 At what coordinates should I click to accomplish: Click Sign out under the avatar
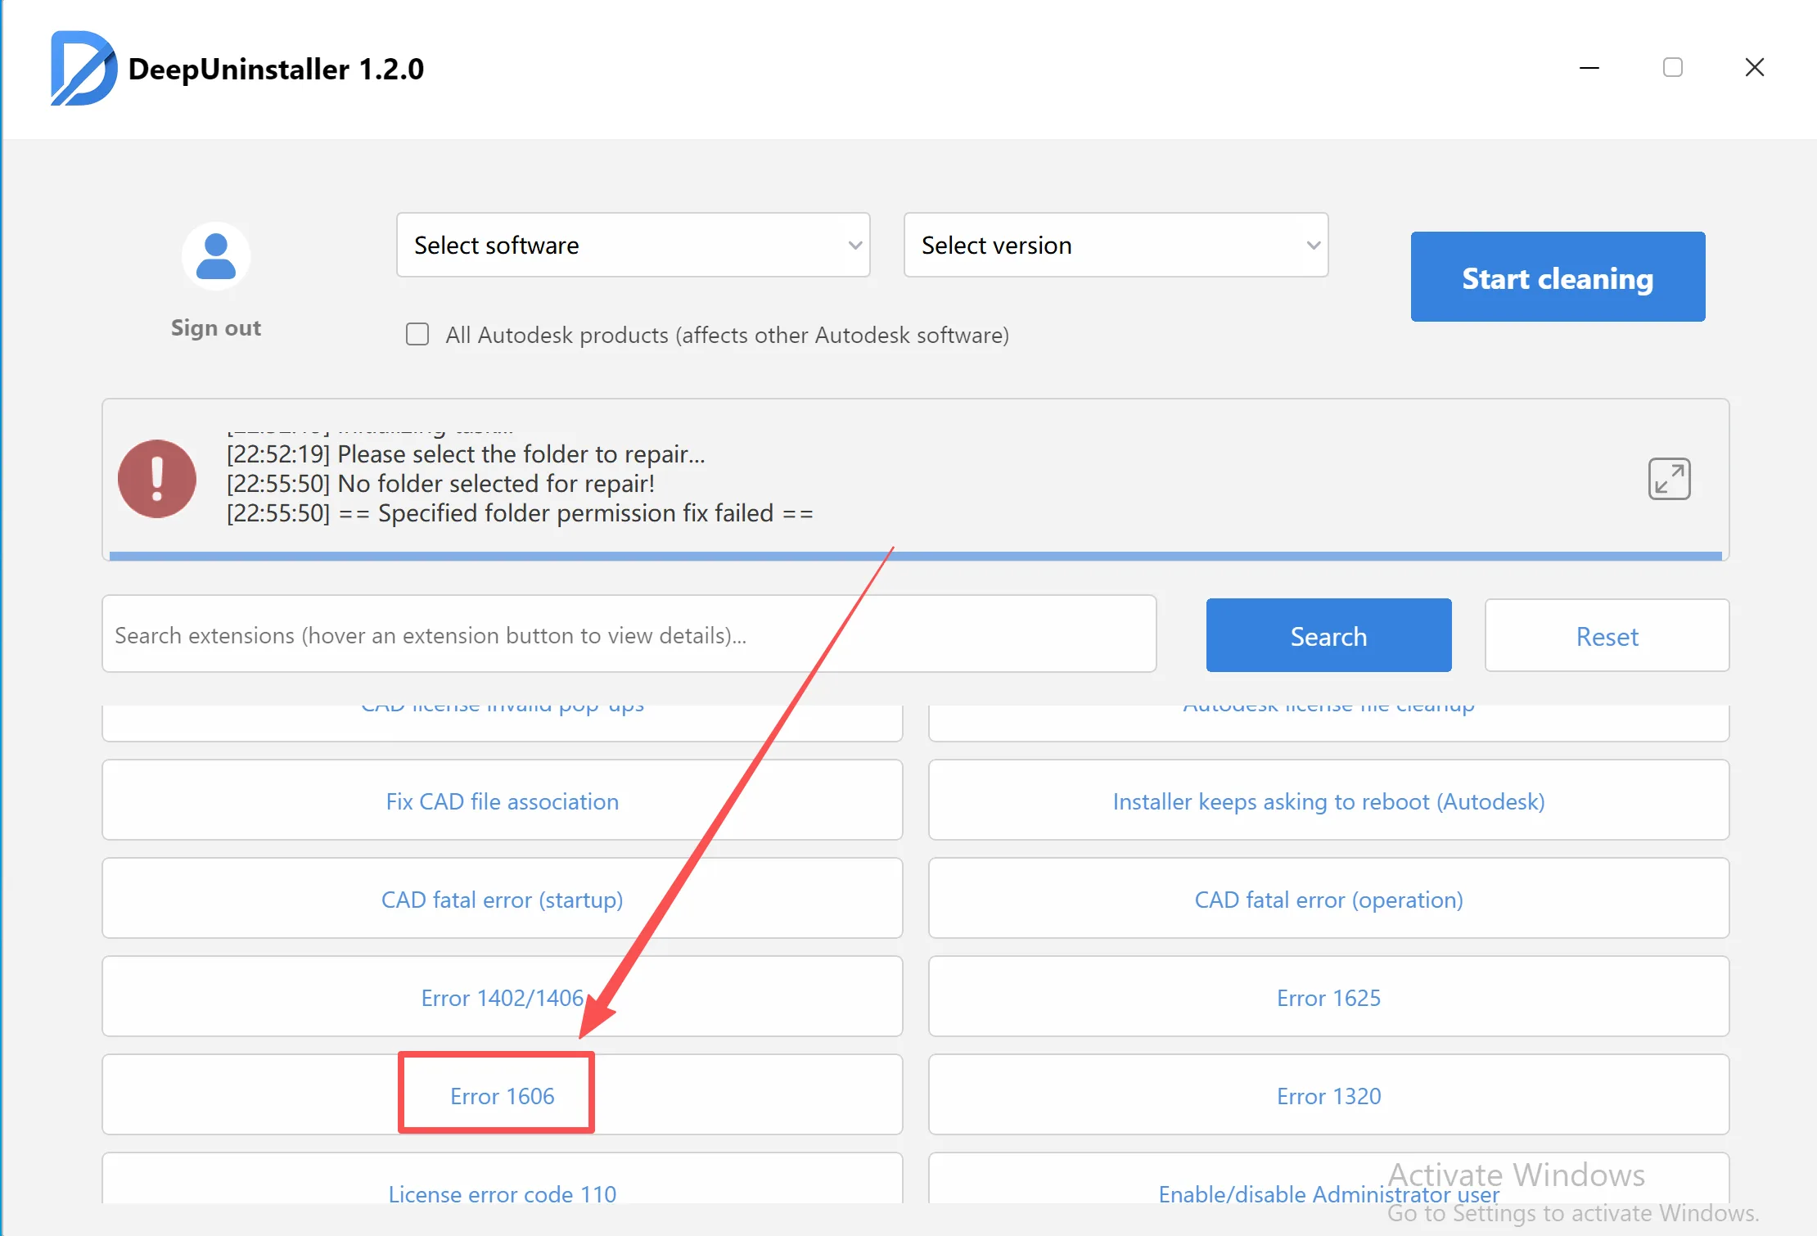coord(216,328)
